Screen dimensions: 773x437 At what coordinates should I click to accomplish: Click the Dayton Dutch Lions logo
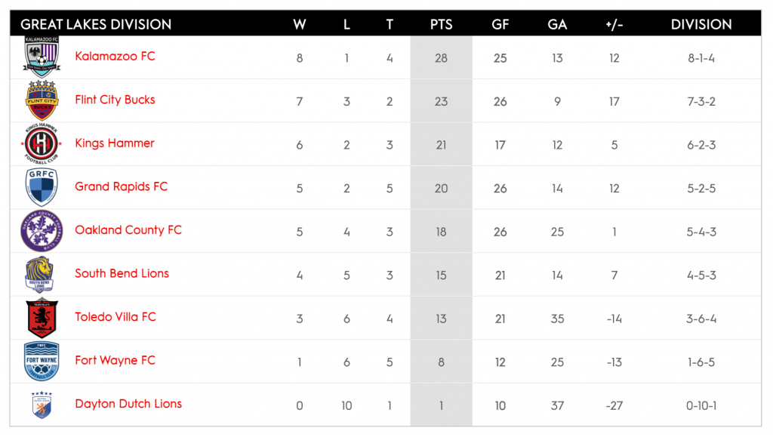tap(42, 405)
